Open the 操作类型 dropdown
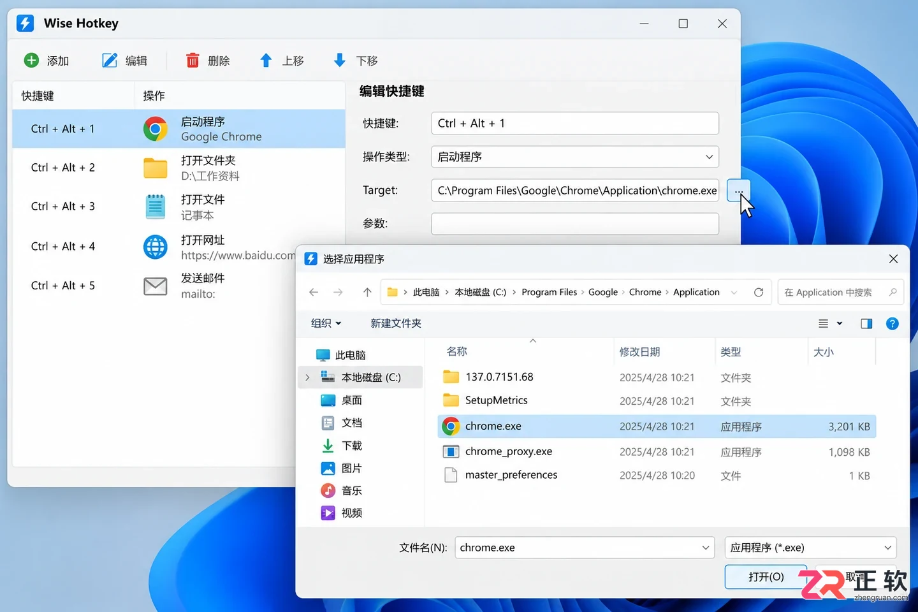The height and width of the screenshot is (612, 918). point(575,157)
